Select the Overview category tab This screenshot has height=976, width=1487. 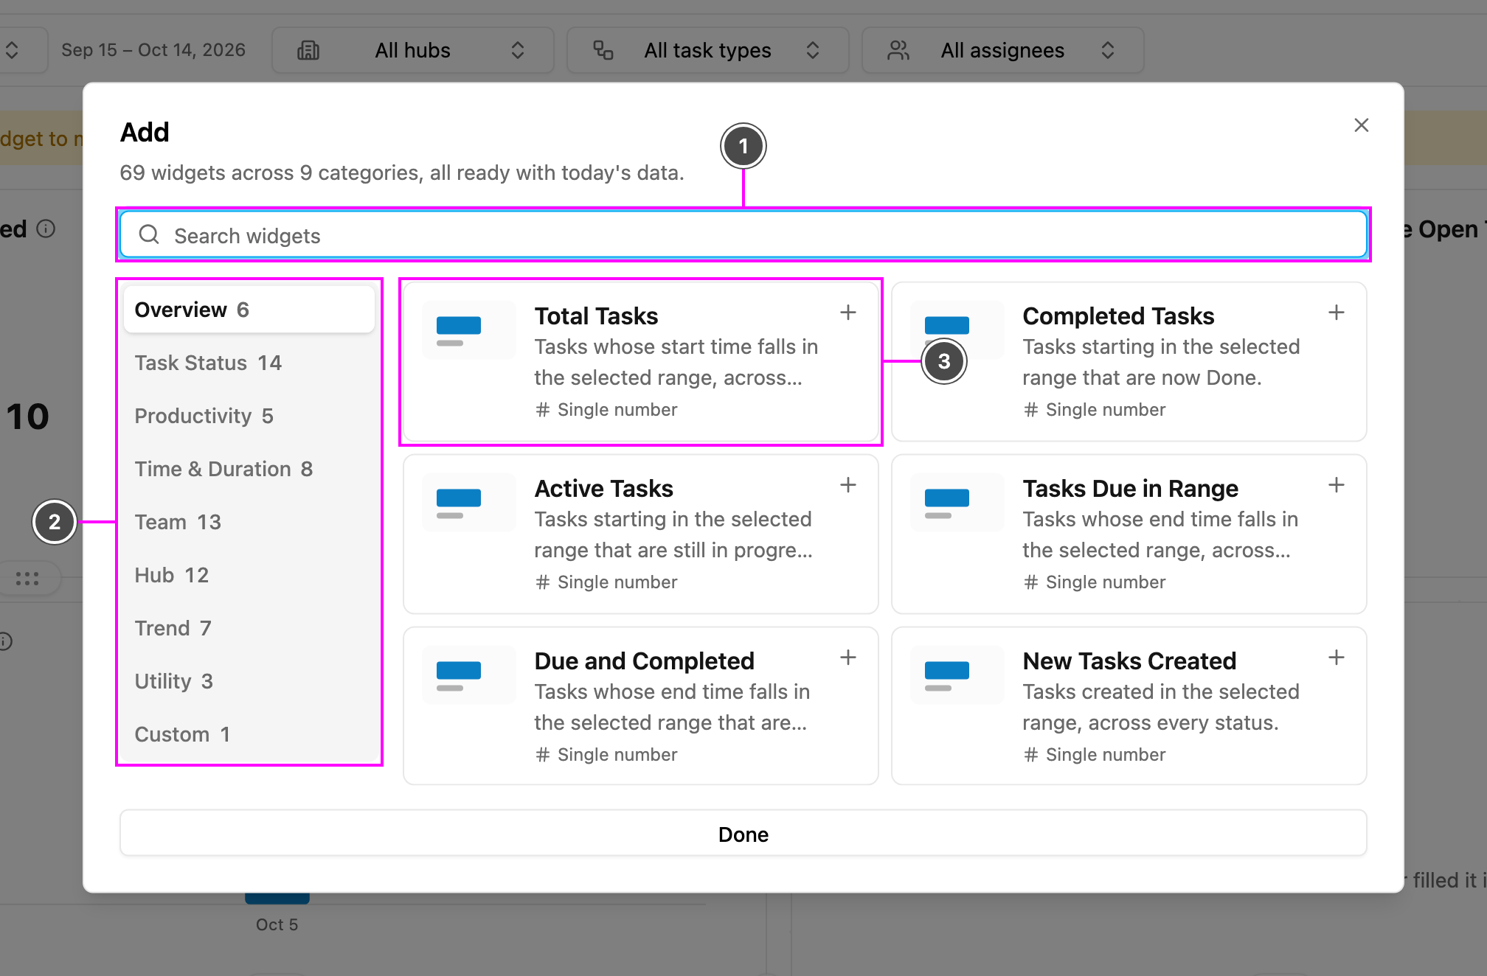tap(249, 310)
